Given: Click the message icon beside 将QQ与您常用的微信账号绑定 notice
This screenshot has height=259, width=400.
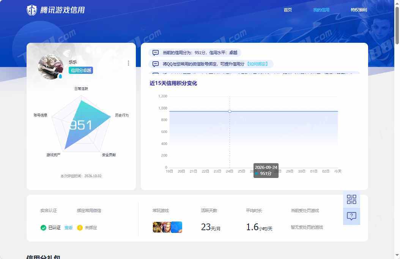Looking at the screenshot, I should pyautogui.click(x=155, y=64).
